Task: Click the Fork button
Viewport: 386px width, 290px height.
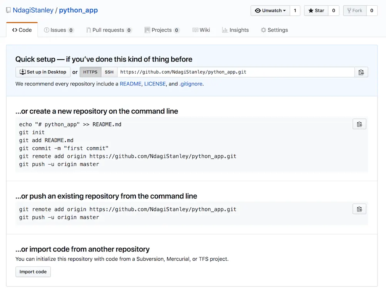Action: [354, 11]
